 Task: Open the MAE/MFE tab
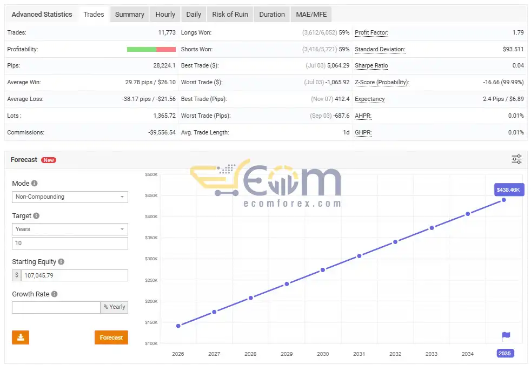coord(311,15)
